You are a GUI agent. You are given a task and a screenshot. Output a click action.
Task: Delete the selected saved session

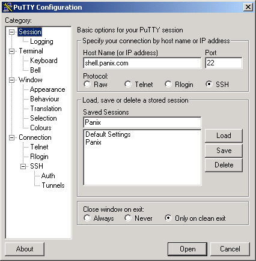point(224,165)
